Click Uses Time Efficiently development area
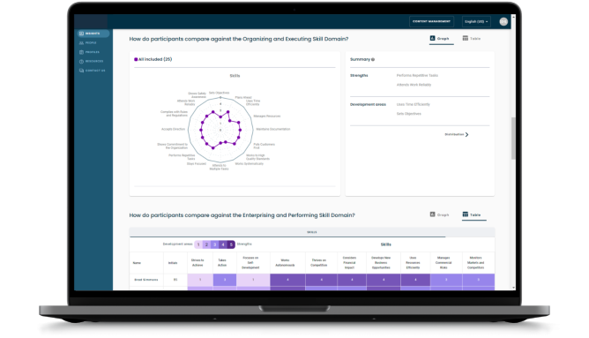This screenshot has height=338, width=589. 414,104
